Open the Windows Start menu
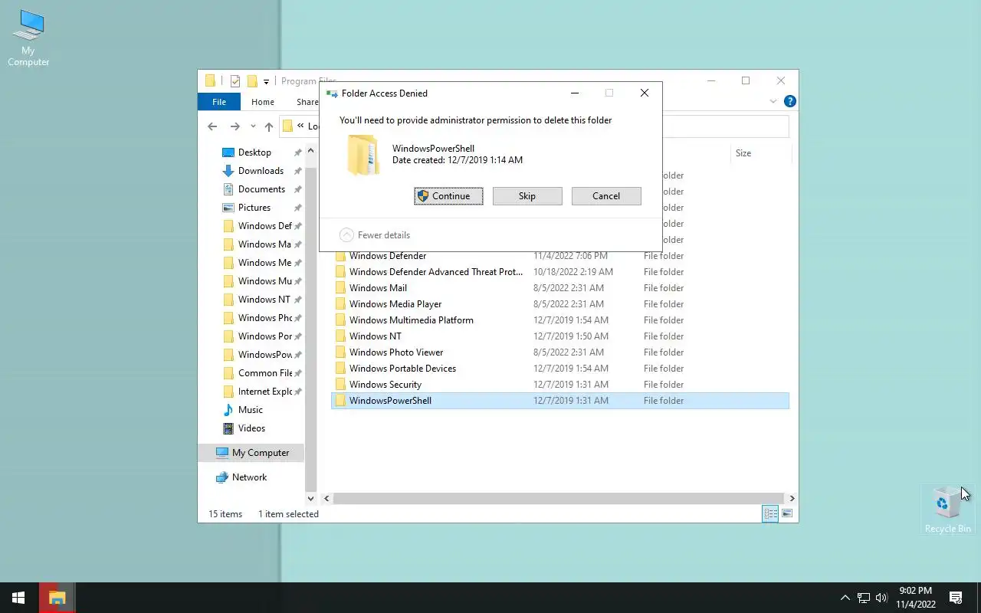This screenshot has width=981, height=613. coord(18,598)
